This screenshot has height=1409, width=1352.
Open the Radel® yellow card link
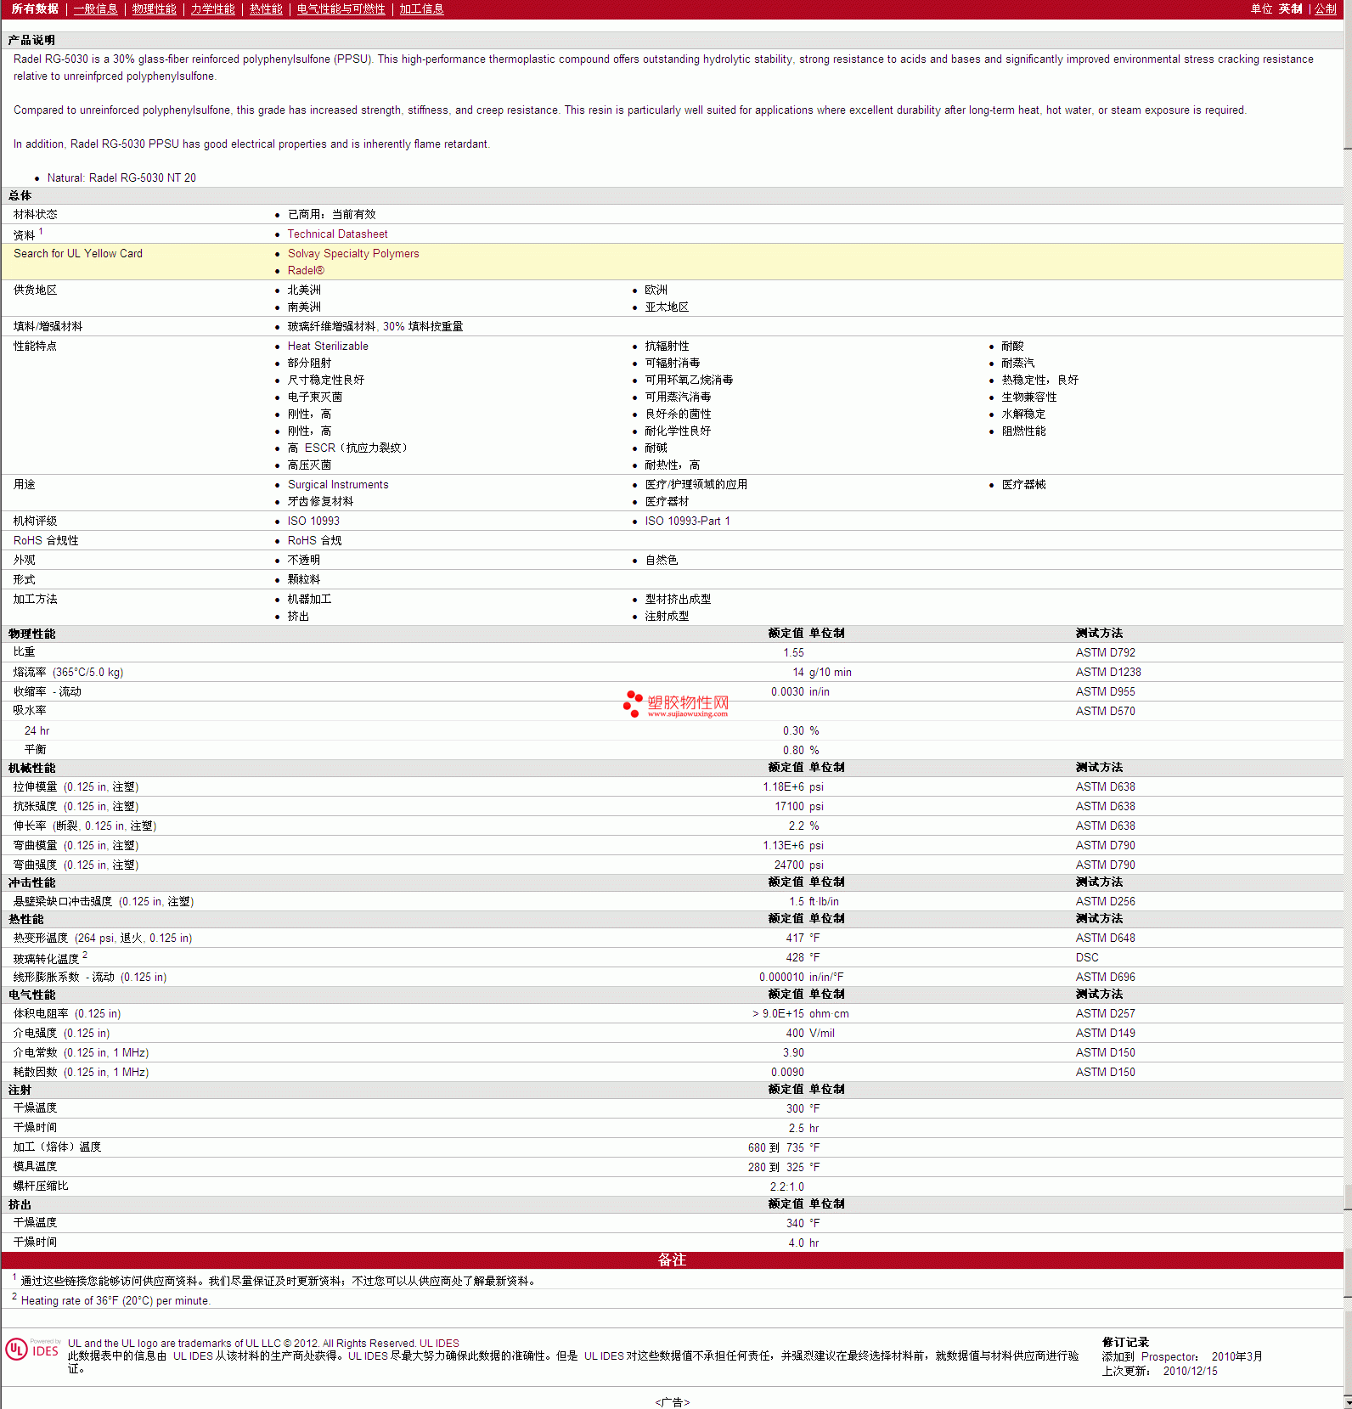point(306,270)
